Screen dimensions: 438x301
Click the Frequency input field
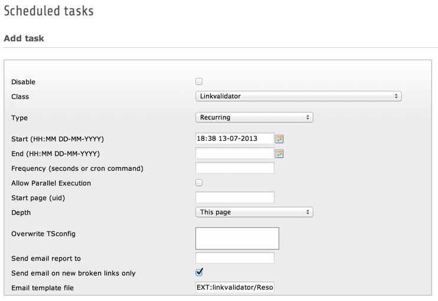click(234, 168)
